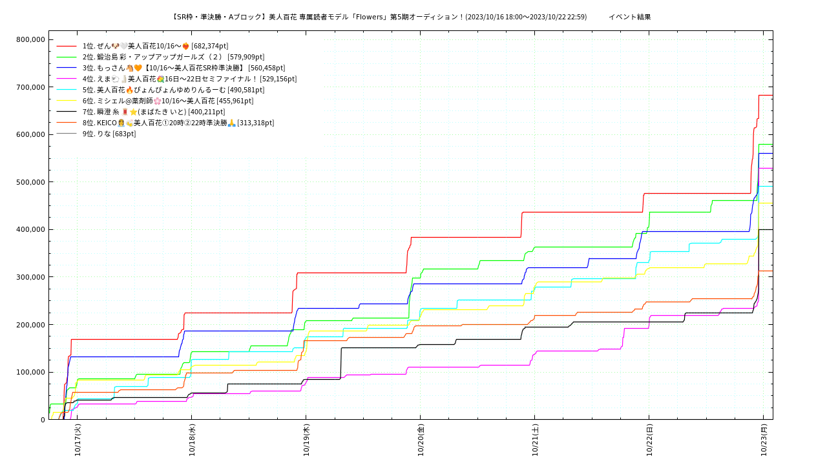This screenshot has height=465, width=827.
Task: Click the praying hands emoji in 8位 entry
Action: (x=231, y=123)
